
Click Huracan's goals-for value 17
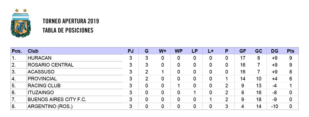[243, 58]
